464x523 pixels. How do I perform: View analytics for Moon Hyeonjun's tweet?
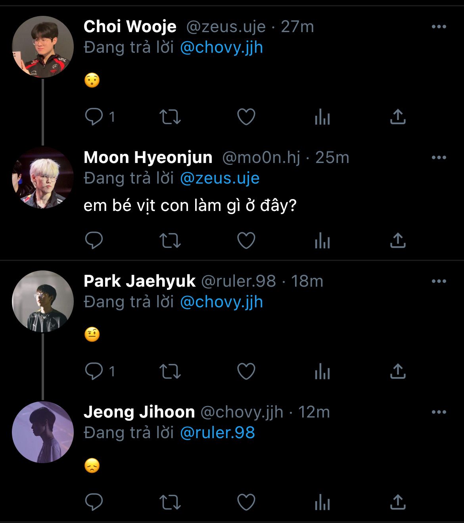click(x=322, y=240)
